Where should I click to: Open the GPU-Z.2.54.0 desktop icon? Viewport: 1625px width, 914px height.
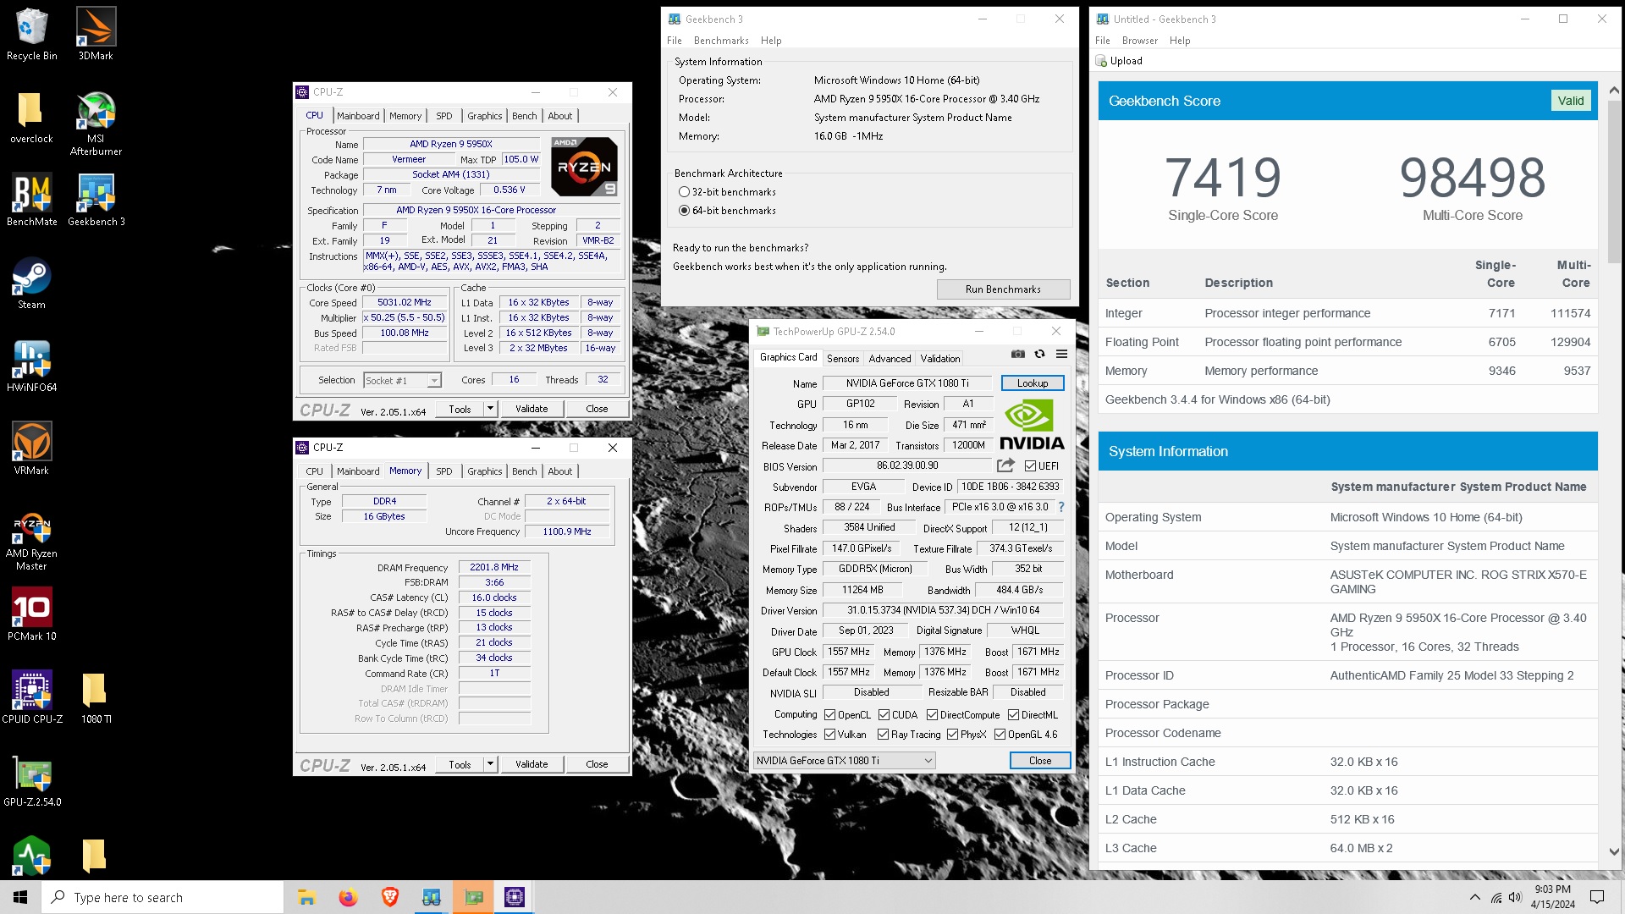pos(31,780)
